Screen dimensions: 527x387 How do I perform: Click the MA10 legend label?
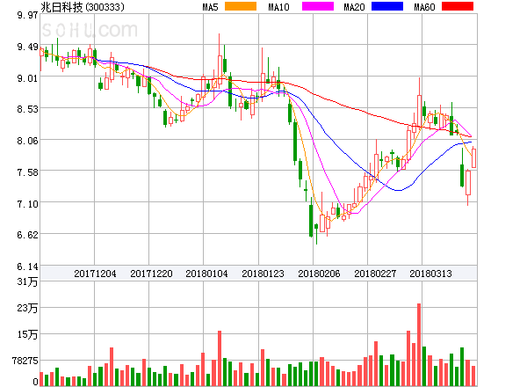click(x=278, y=7)
